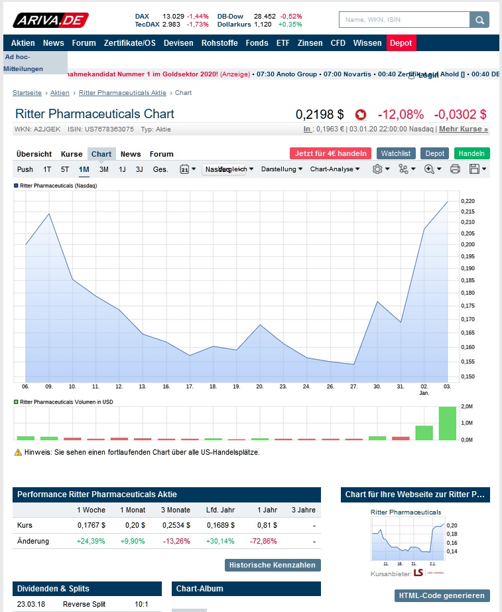Click the Watchlist button

coord(396,153)
